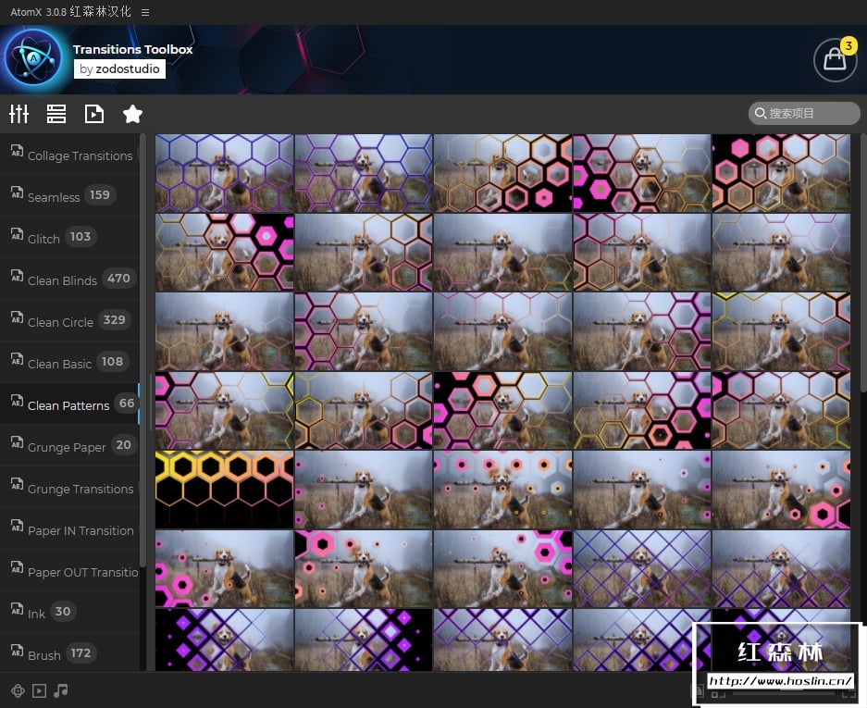The image size is (867, 708).
Task: Click the thumbnail grid scrollbar
Action: [863, 263]
